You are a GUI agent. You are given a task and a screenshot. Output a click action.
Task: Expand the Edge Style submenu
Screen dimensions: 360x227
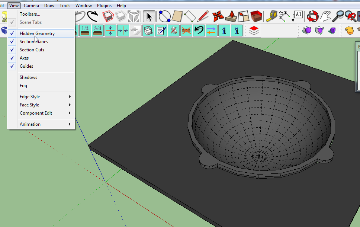click(x=30, y=97)
